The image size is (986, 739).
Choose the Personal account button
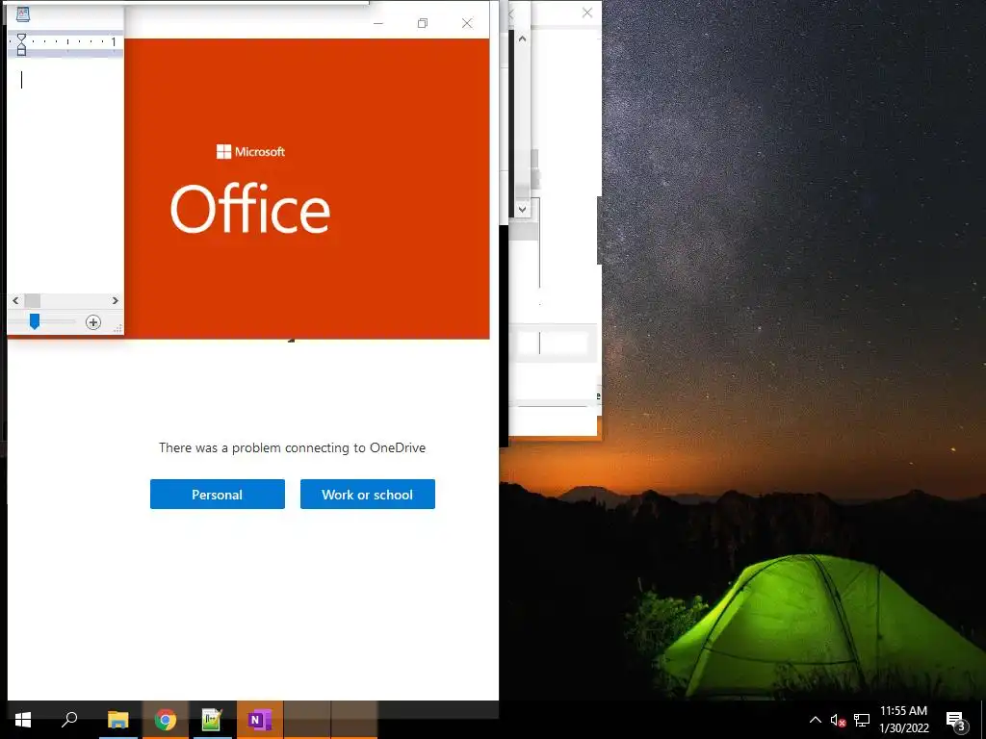coord(217,494)
